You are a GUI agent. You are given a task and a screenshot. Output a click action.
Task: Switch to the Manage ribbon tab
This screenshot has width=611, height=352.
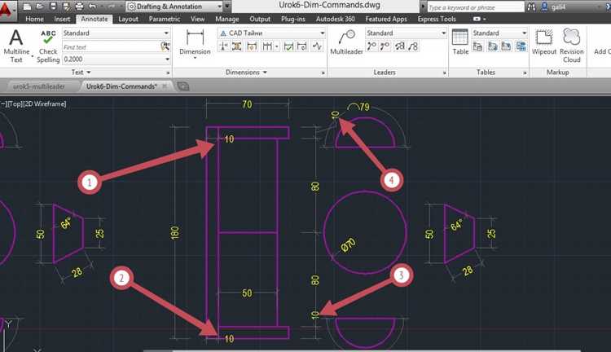coord(227,19)
